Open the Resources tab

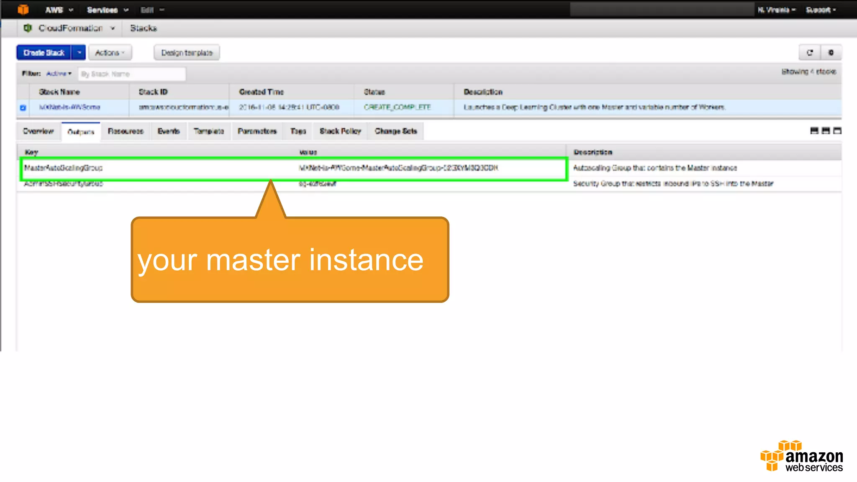pos(126,131)
